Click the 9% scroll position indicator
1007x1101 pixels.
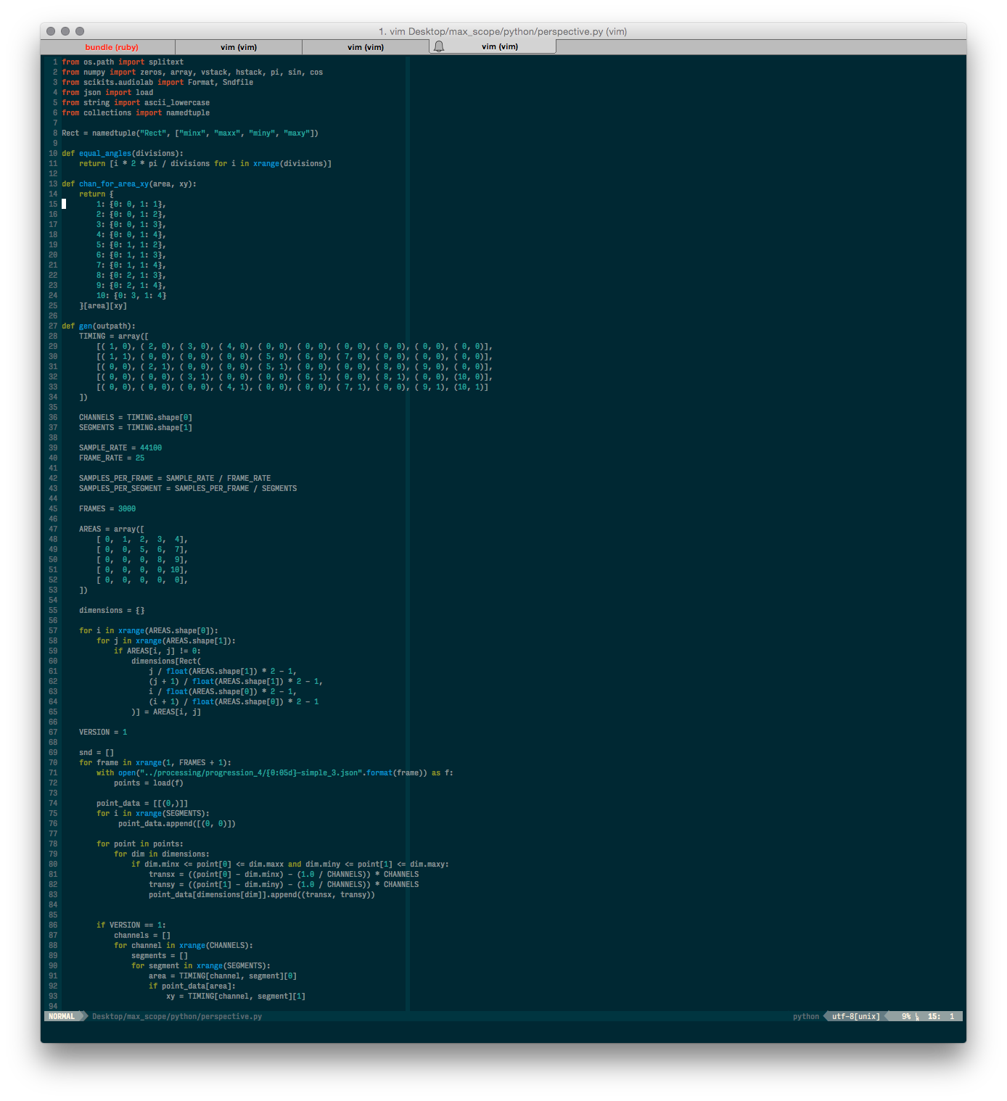click(906, 1016)
